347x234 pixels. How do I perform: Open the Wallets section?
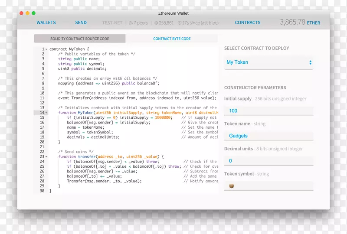click(x=46, y=23)
